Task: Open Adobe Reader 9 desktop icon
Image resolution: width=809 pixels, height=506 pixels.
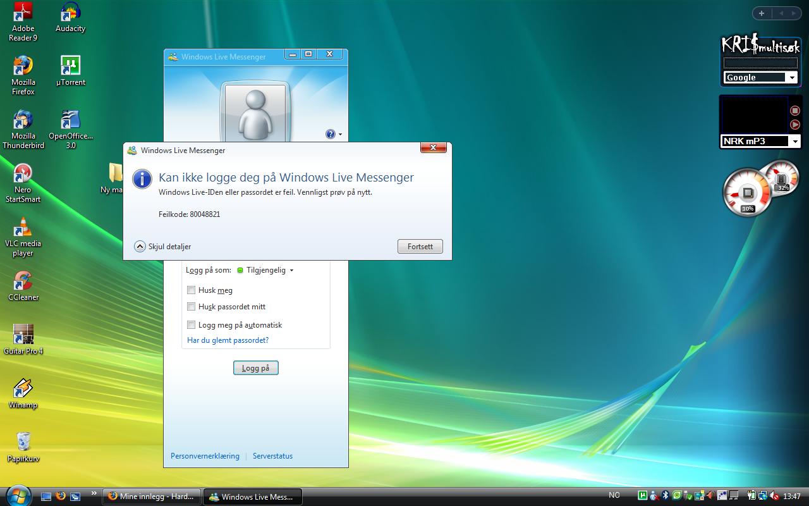Action: [x=23, y=22]
